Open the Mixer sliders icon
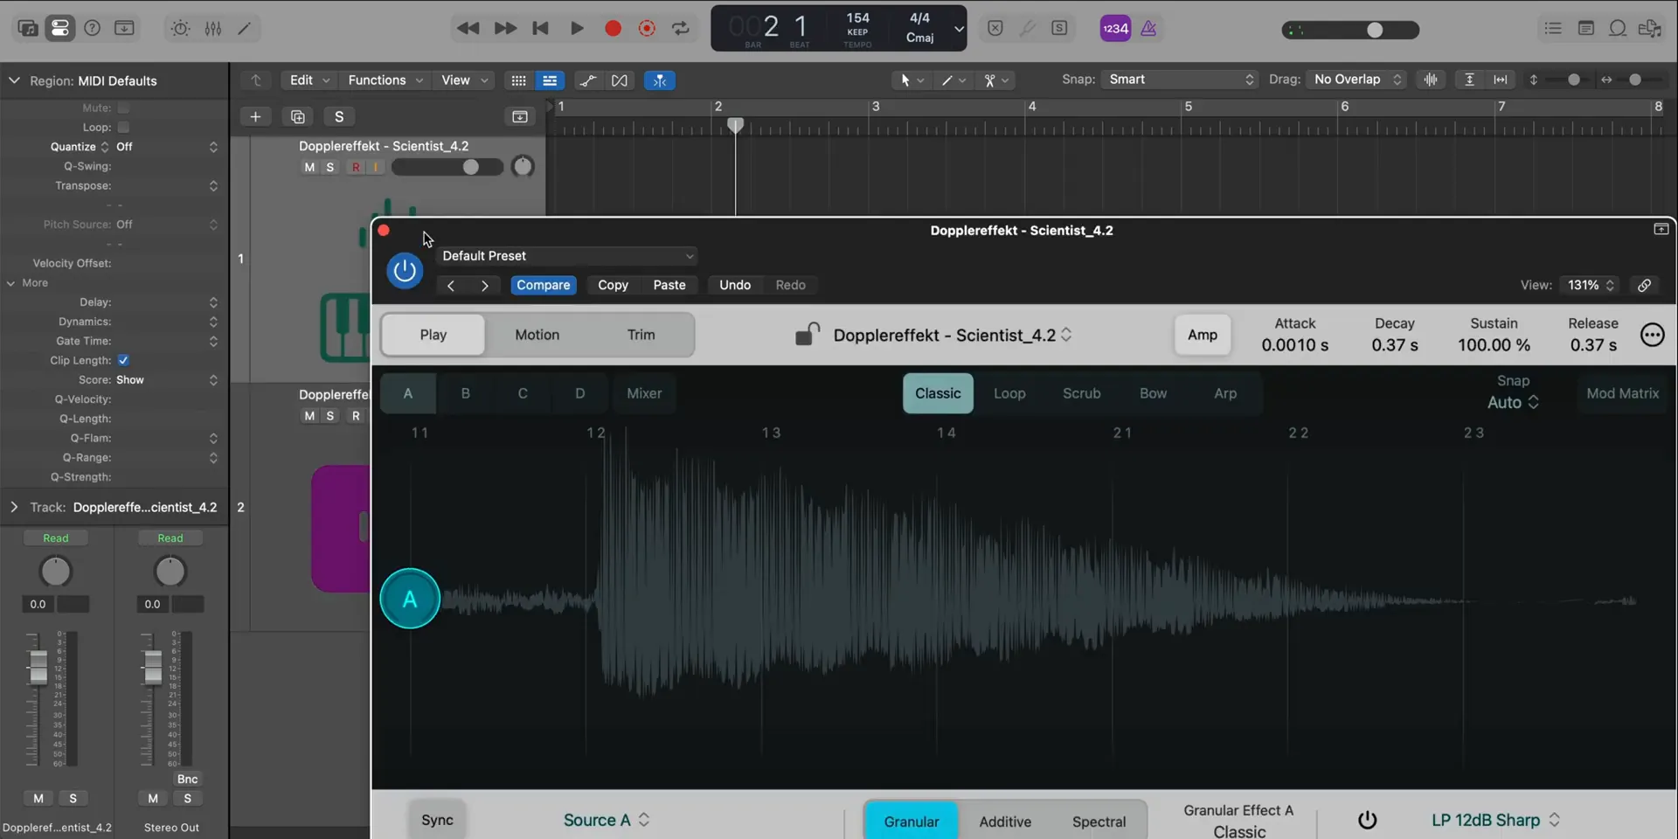 tap(212, 28)
